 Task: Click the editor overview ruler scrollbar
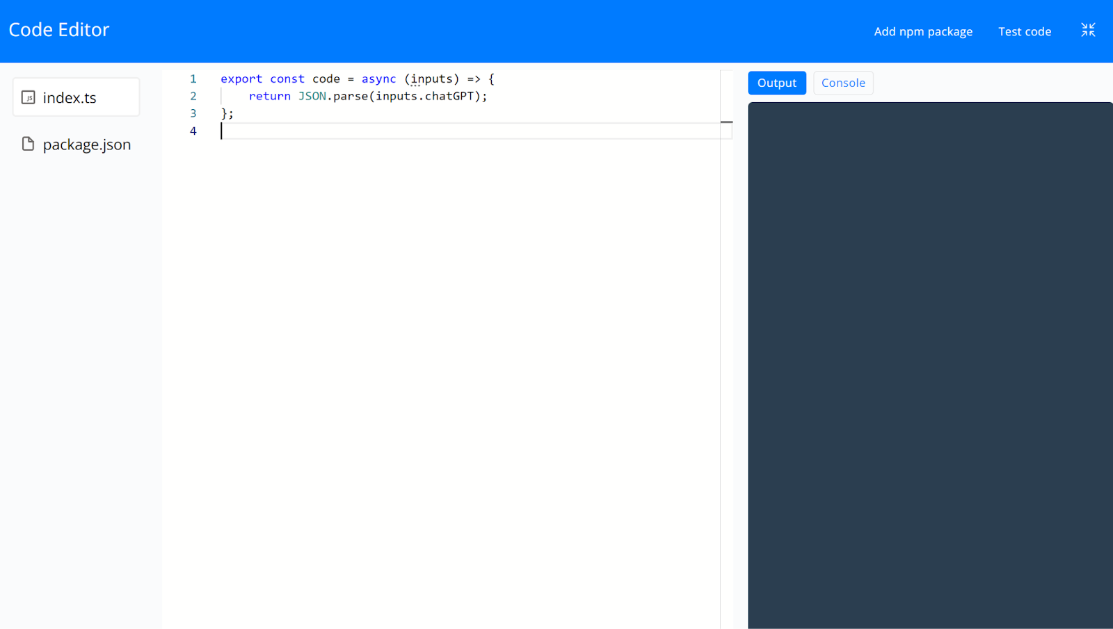point(726,349)
